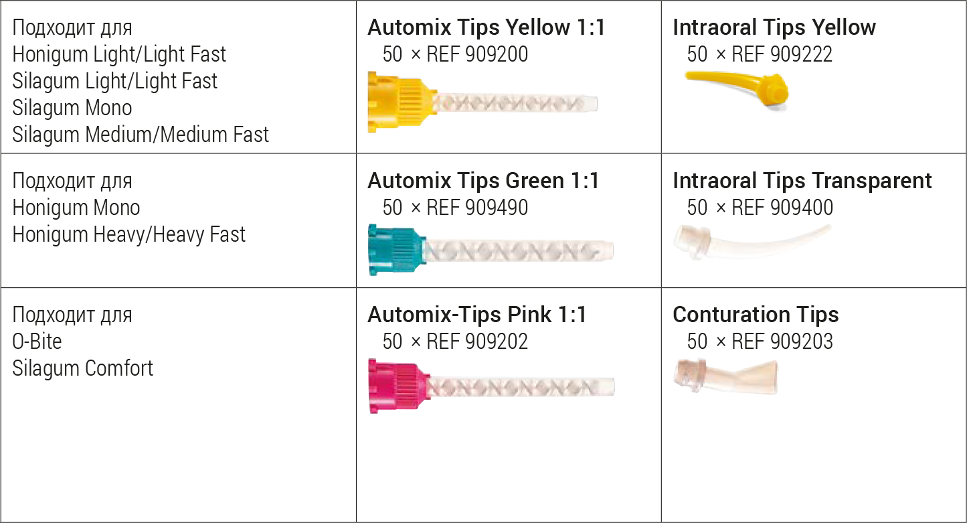The height and width of the screenshot is (523, 967).
Task: Click the pink automix tip image
Action: 490,386
